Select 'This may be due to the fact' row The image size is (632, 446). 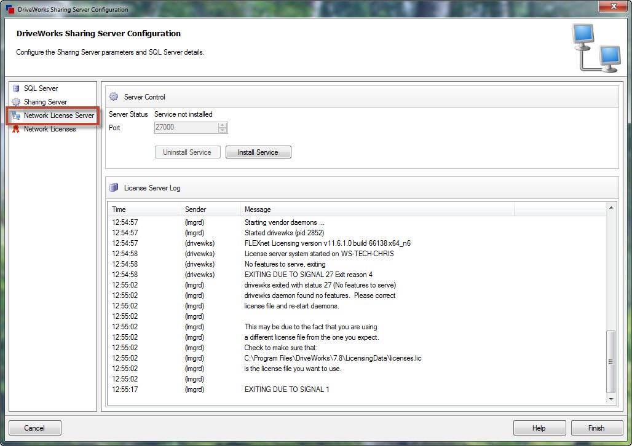[357, 327]
